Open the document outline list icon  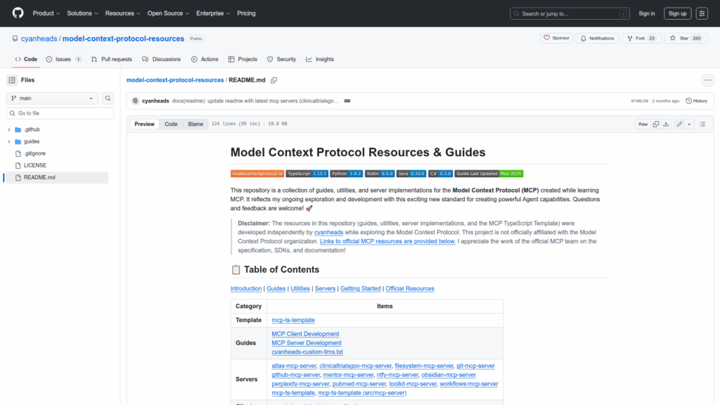tap(702, 124)
